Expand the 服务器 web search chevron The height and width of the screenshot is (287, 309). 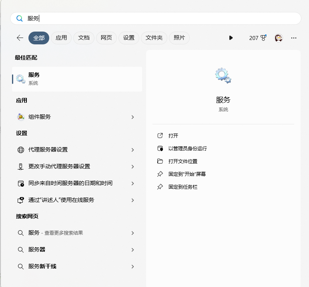132,250
